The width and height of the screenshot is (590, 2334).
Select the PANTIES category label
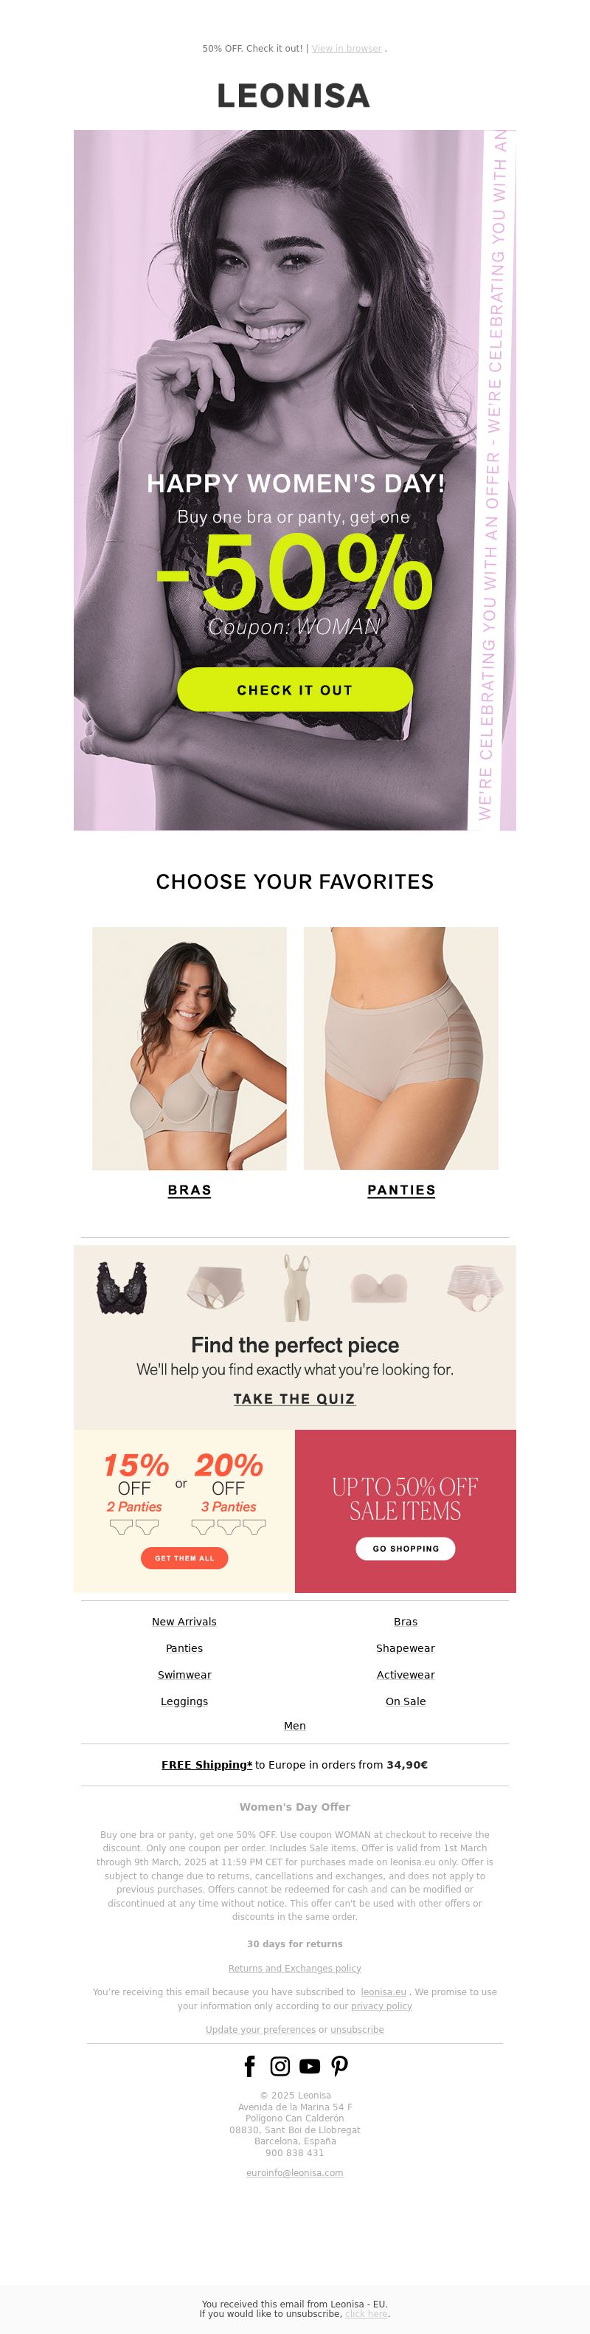401,1190
